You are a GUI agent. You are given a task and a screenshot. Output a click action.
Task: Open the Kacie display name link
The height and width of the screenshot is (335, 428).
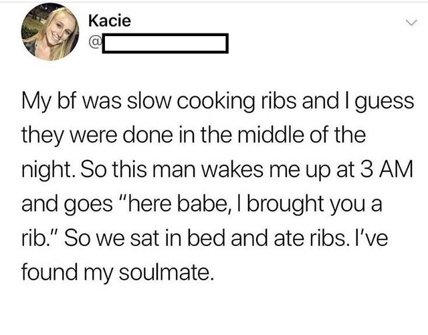[x=110, y=21]
